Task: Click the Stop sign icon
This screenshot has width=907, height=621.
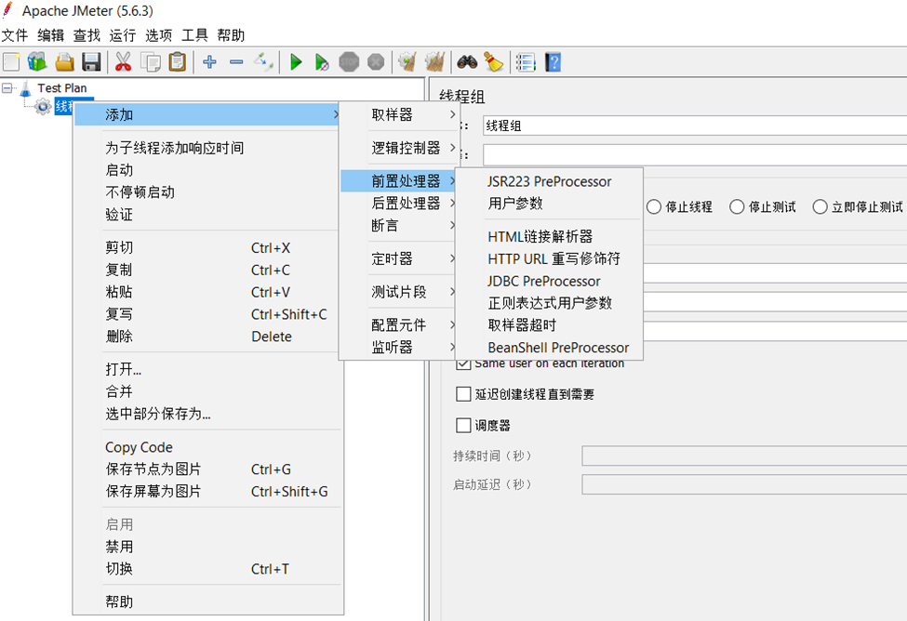Action: pos(349,62)
